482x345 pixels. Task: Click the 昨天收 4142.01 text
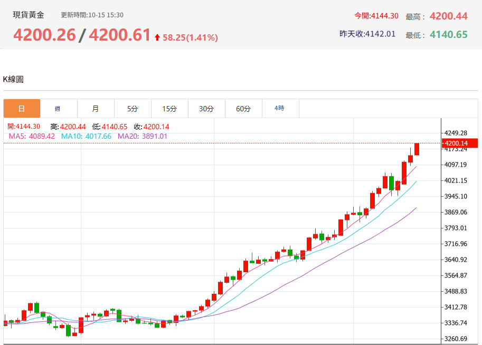(367, 34)
